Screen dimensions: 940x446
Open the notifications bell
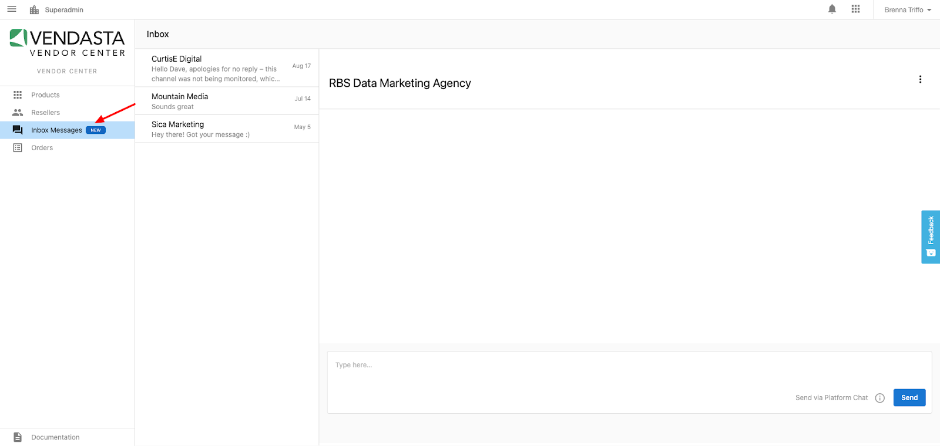tap(832, 9)
